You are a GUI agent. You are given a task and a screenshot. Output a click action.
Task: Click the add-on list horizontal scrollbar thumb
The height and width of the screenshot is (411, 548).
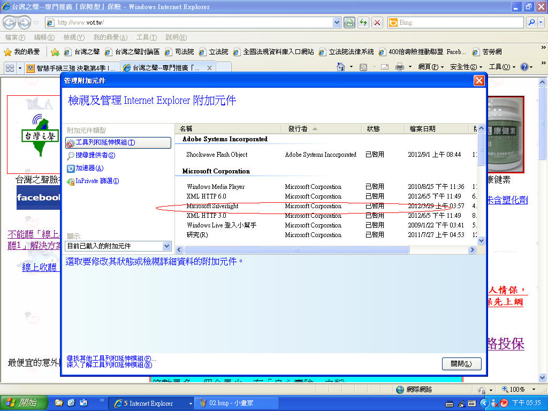(x=296, y=250)
